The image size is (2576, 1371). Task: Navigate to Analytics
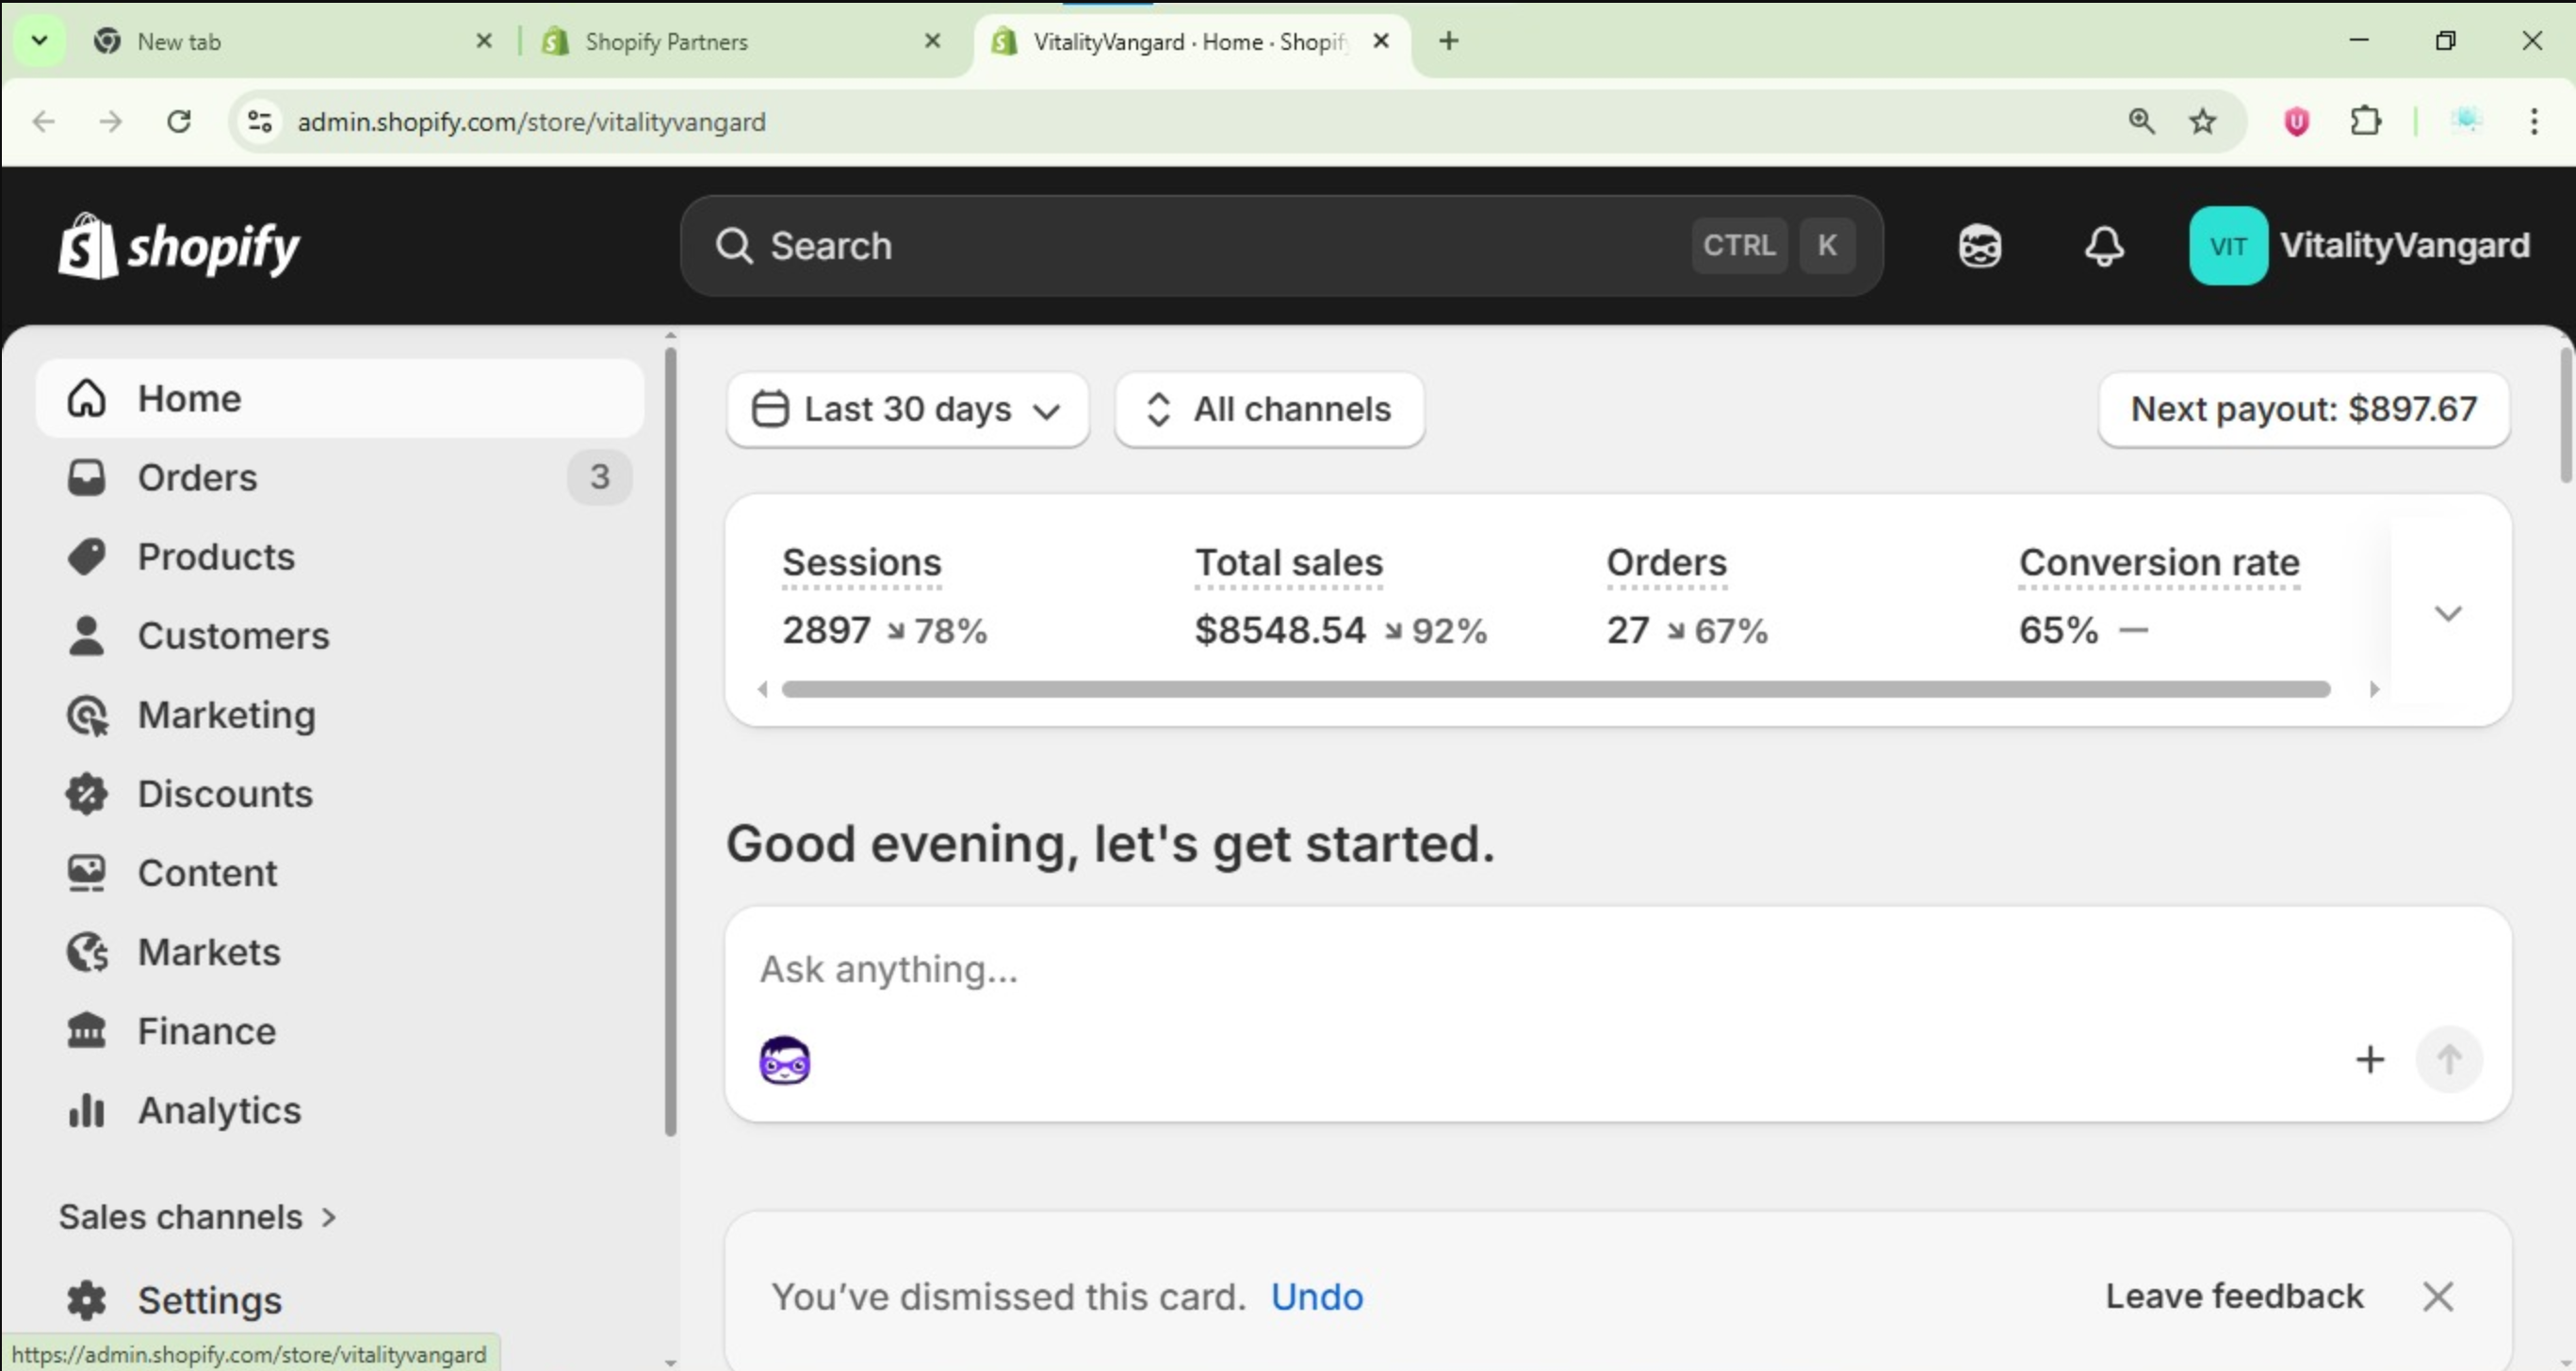pyautogui.click(x=340, y=1109)
